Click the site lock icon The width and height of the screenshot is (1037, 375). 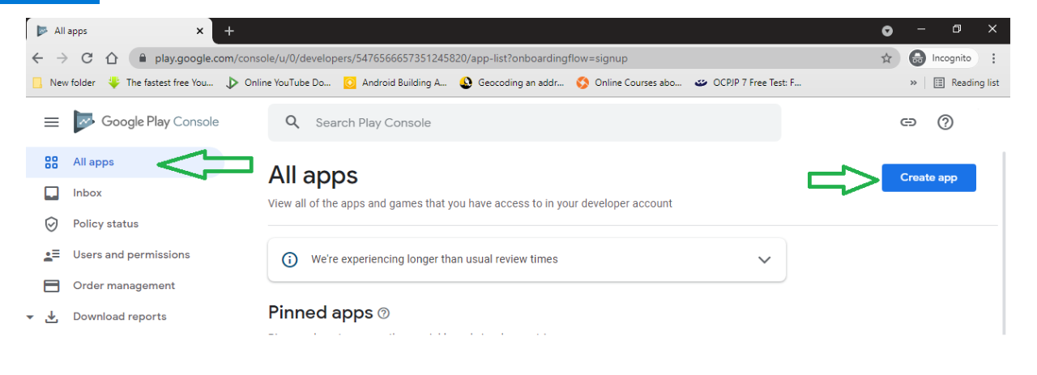142,58
